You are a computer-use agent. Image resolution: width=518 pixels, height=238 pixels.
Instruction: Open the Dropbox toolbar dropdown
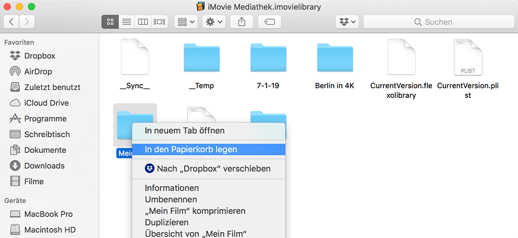pyautogui.click(x=347, y=22)
